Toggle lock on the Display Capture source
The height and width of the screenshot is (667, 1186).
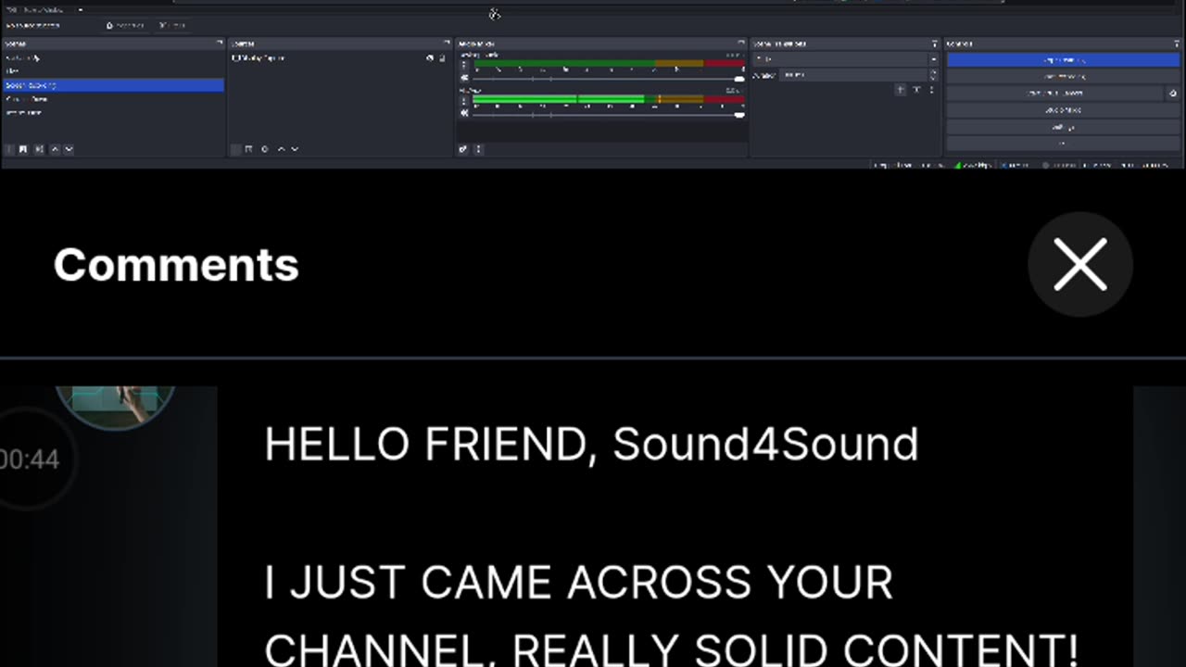pos(442,58)
